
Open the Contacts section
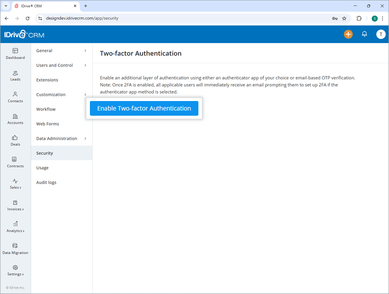point(15,98)
